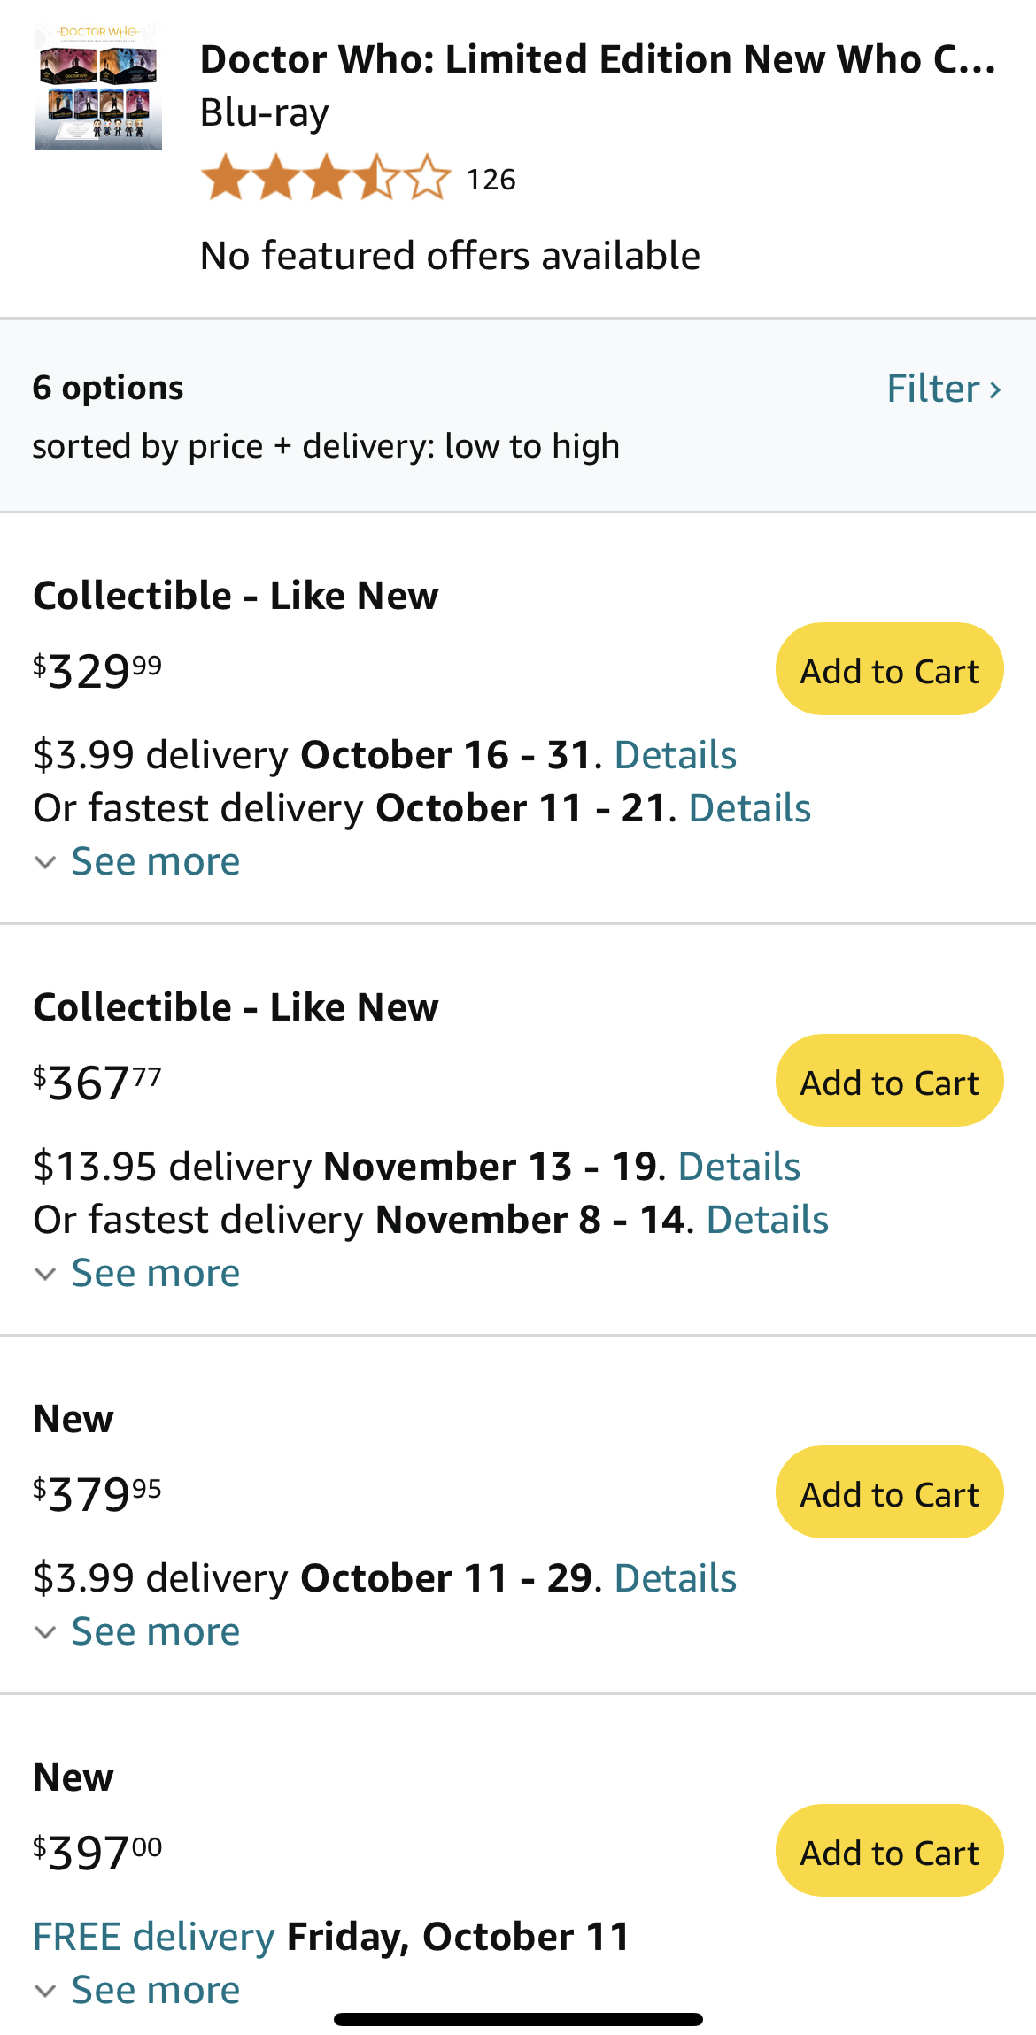Open the Filter options
This screenshot has width=1036, height=2035.
pos(944,389)
